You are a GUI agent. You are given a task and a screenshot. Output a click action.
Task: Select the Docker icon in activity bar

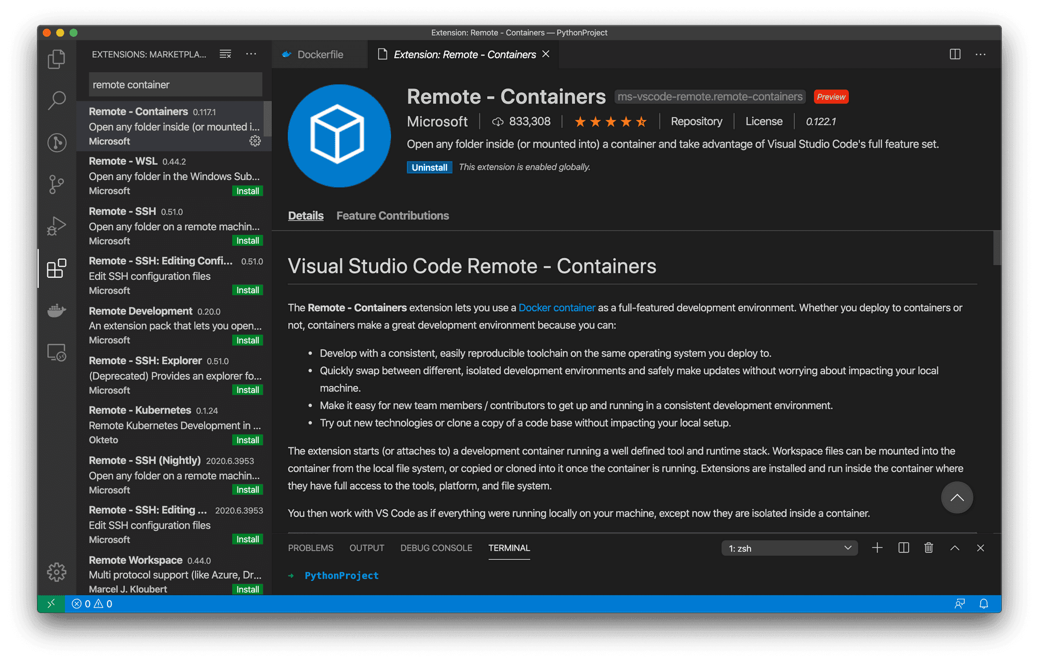pyautogui.click(x=57, y=311)
